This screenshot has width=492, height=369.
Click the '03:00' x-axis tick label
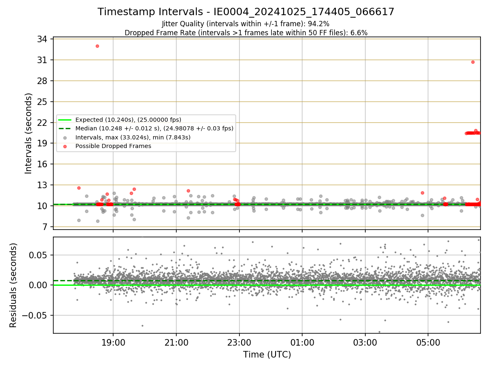click(x=365, y=342)
